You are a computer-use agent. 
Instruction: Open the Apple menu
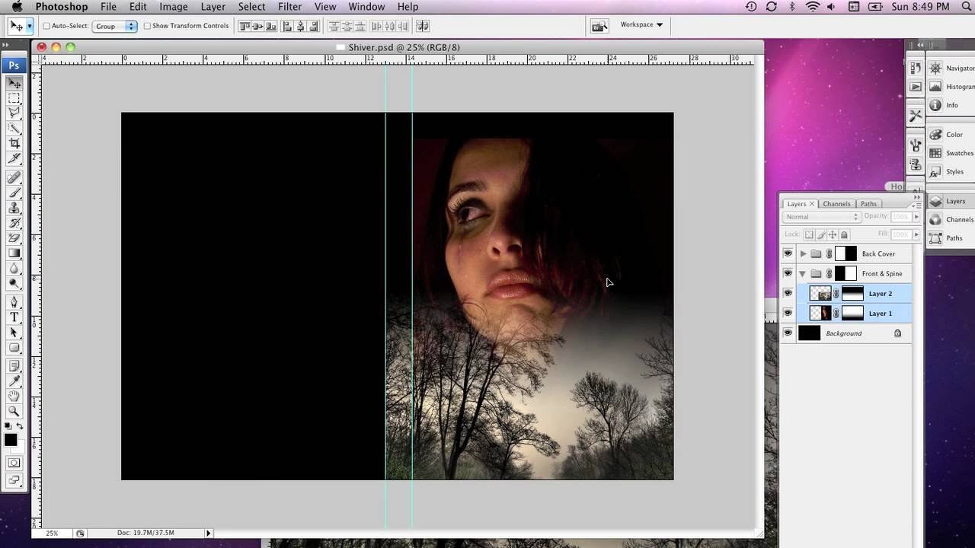pos(17,7)
